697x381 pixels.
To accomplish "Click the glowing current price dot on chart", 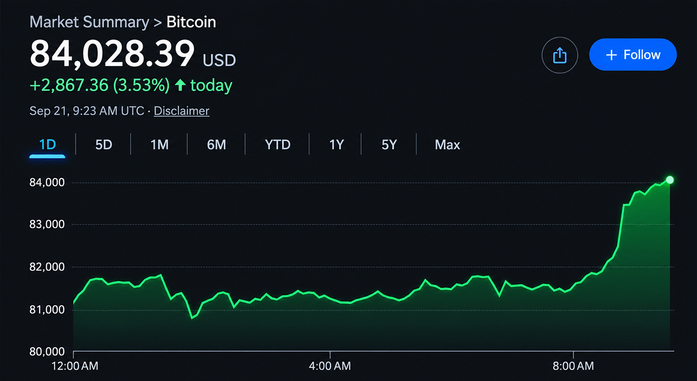I will [670, 180].
